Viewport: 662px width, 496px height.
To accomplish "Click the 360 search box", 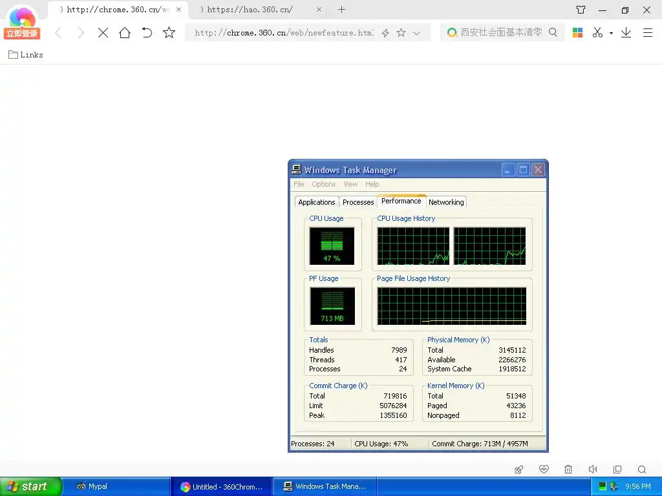I will 501,32.
